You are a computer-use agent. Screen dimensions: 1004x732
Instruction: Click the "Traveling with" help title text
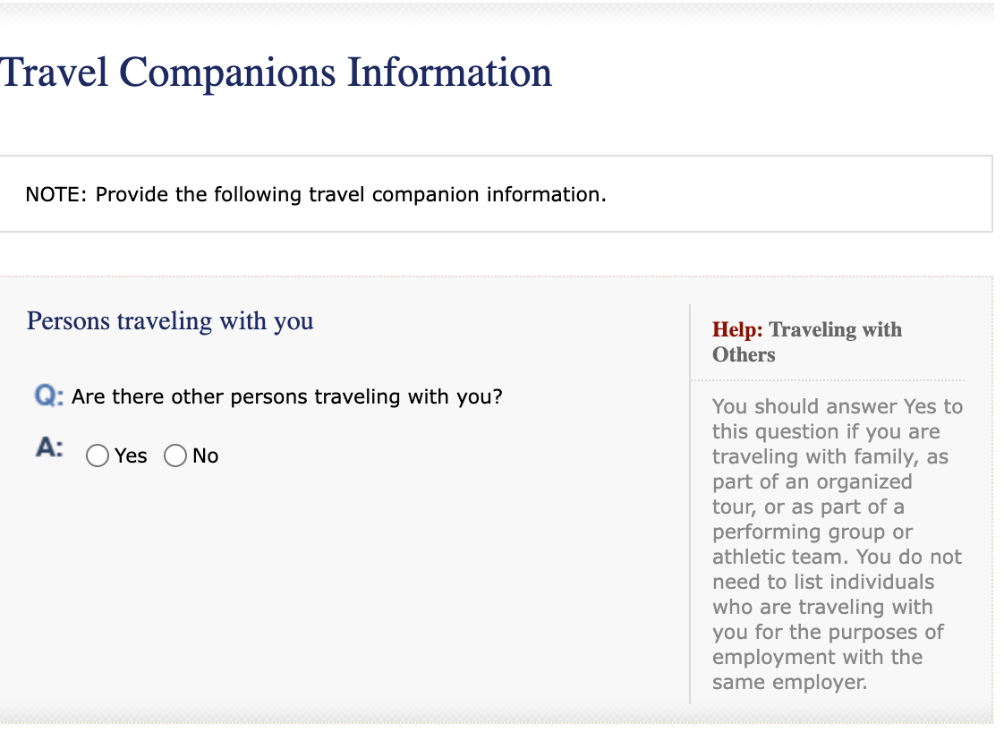pyautogui.click(x=836, y=330)
